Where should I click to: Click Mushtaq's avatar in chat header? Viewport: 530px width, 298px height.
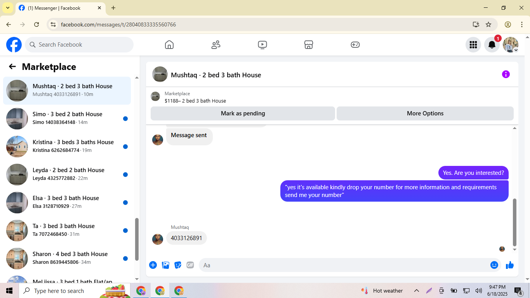[160, 74]
